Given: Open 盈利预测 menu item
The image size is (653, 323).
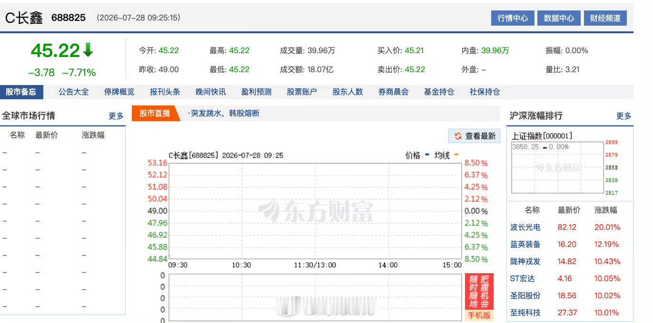Looking at the screenshot, I should (x=257, y=92).
